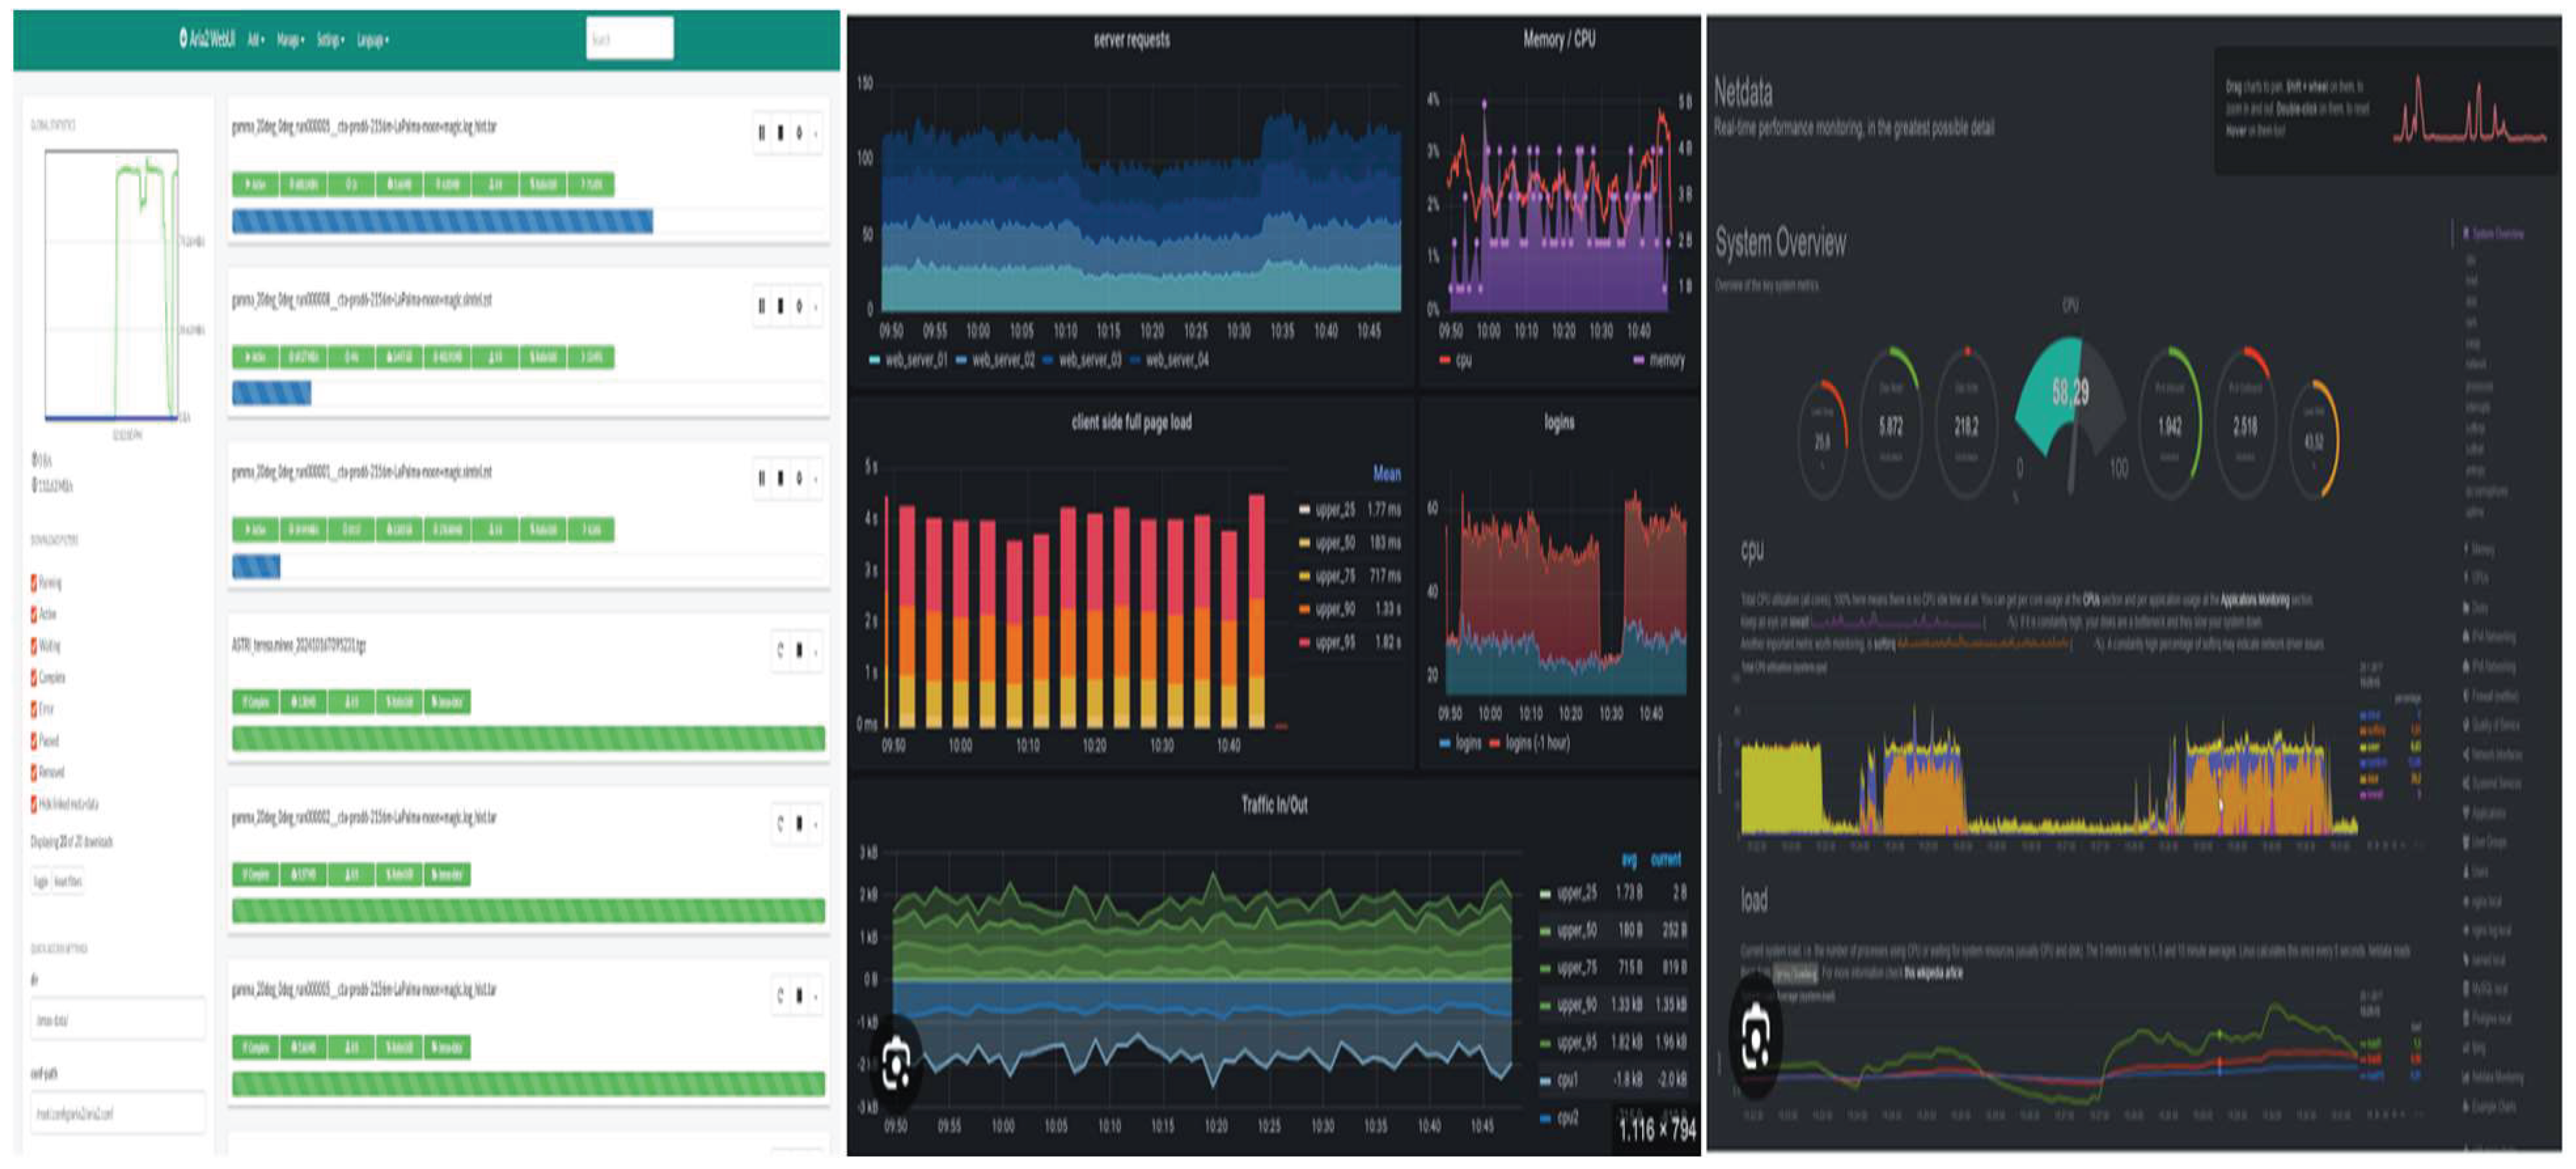Click the search input field
The height and width of the screenshot is (1169, 2576).
(629, 39)
